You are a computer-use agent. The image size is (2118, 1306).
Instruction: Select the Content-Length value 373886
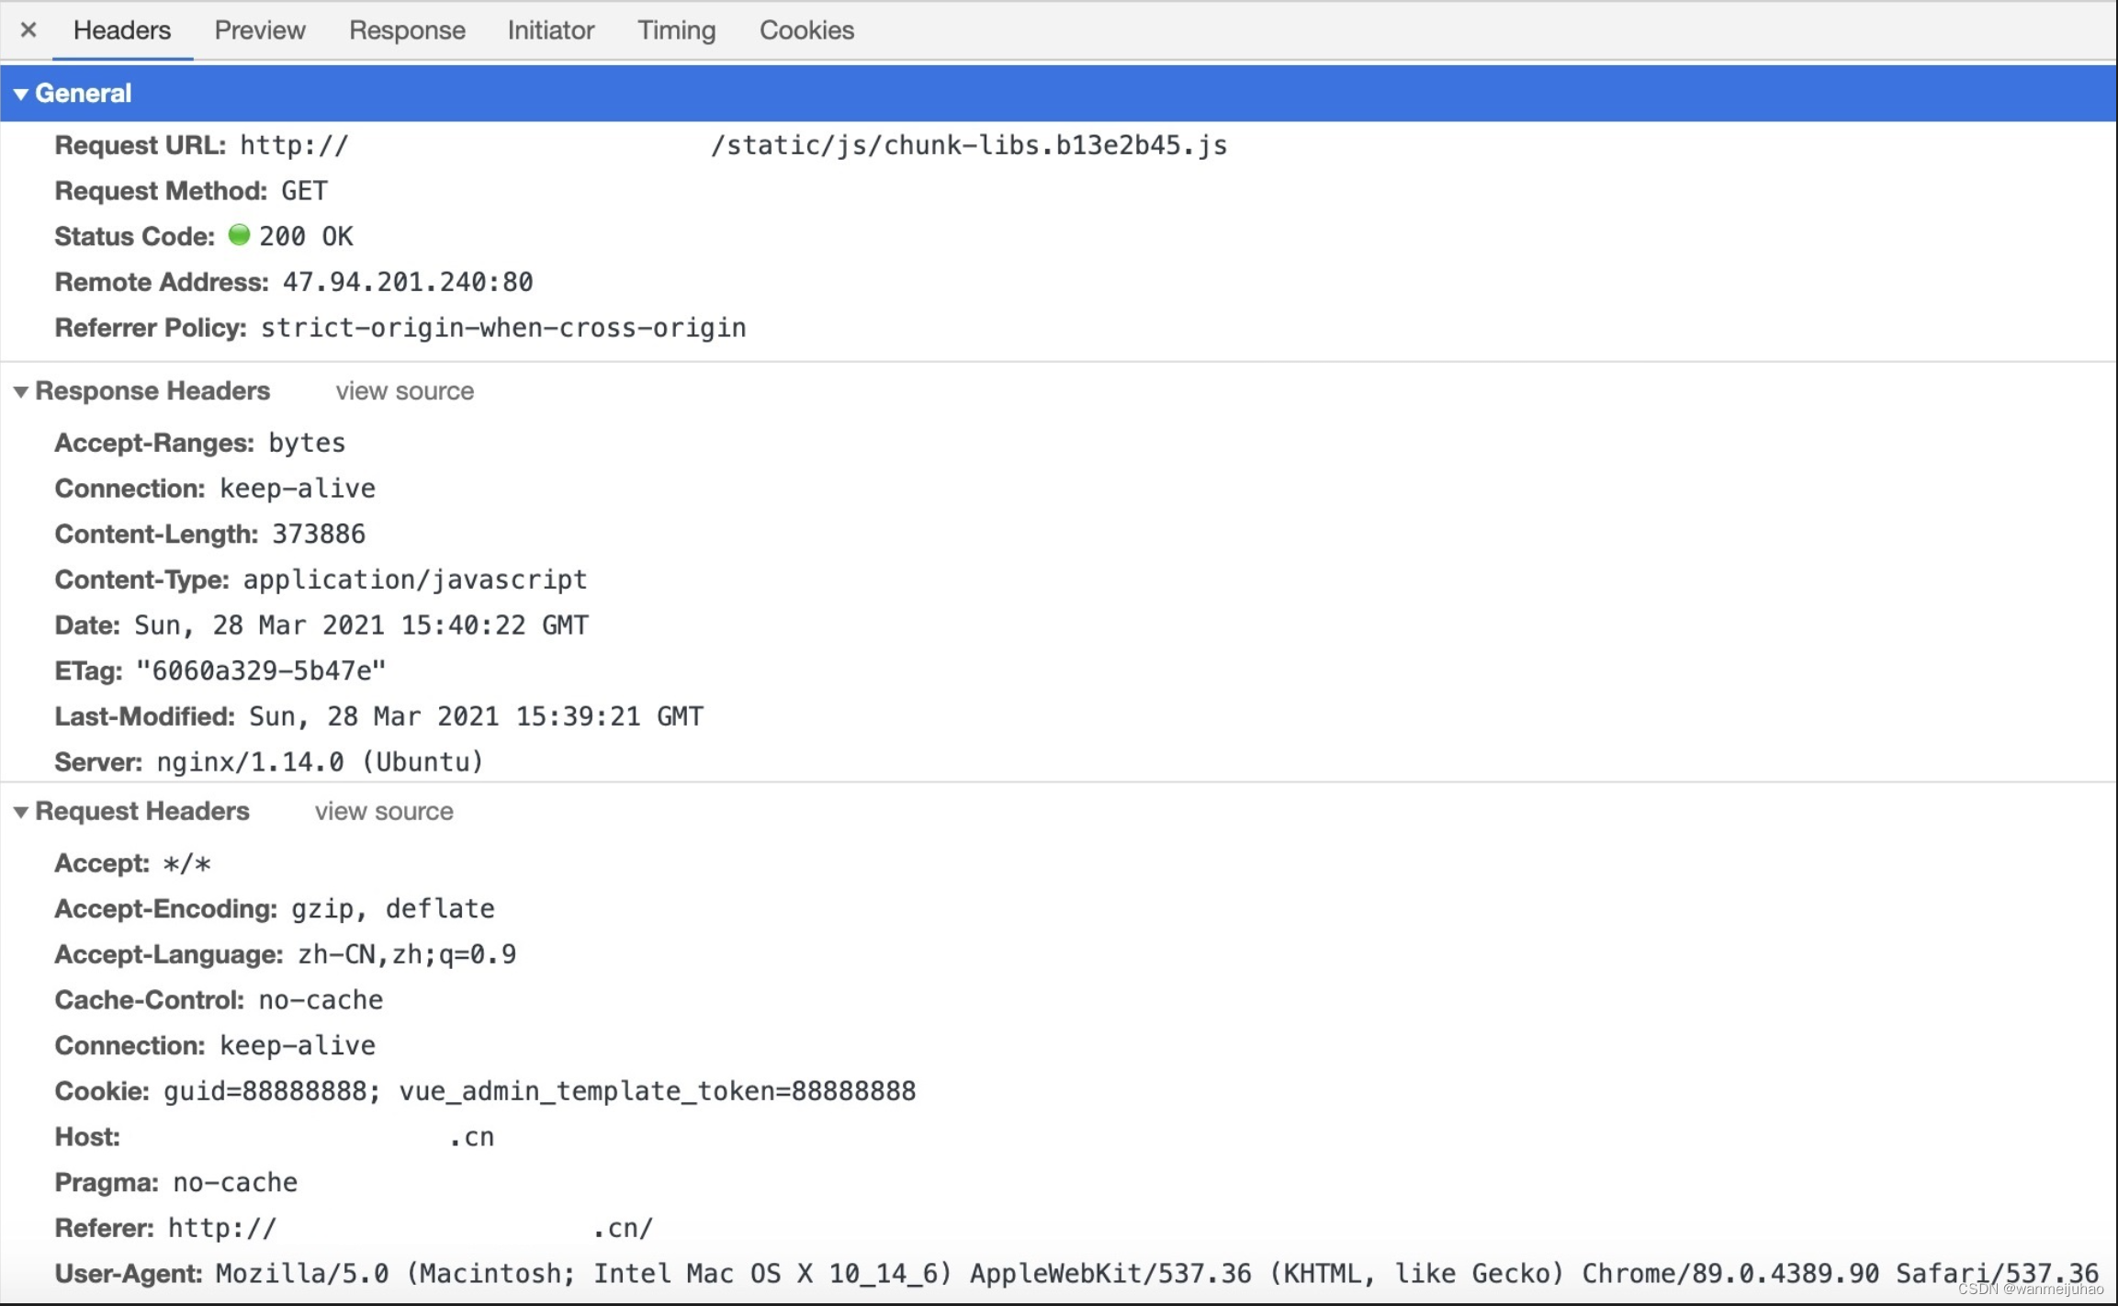click(319, 534)
